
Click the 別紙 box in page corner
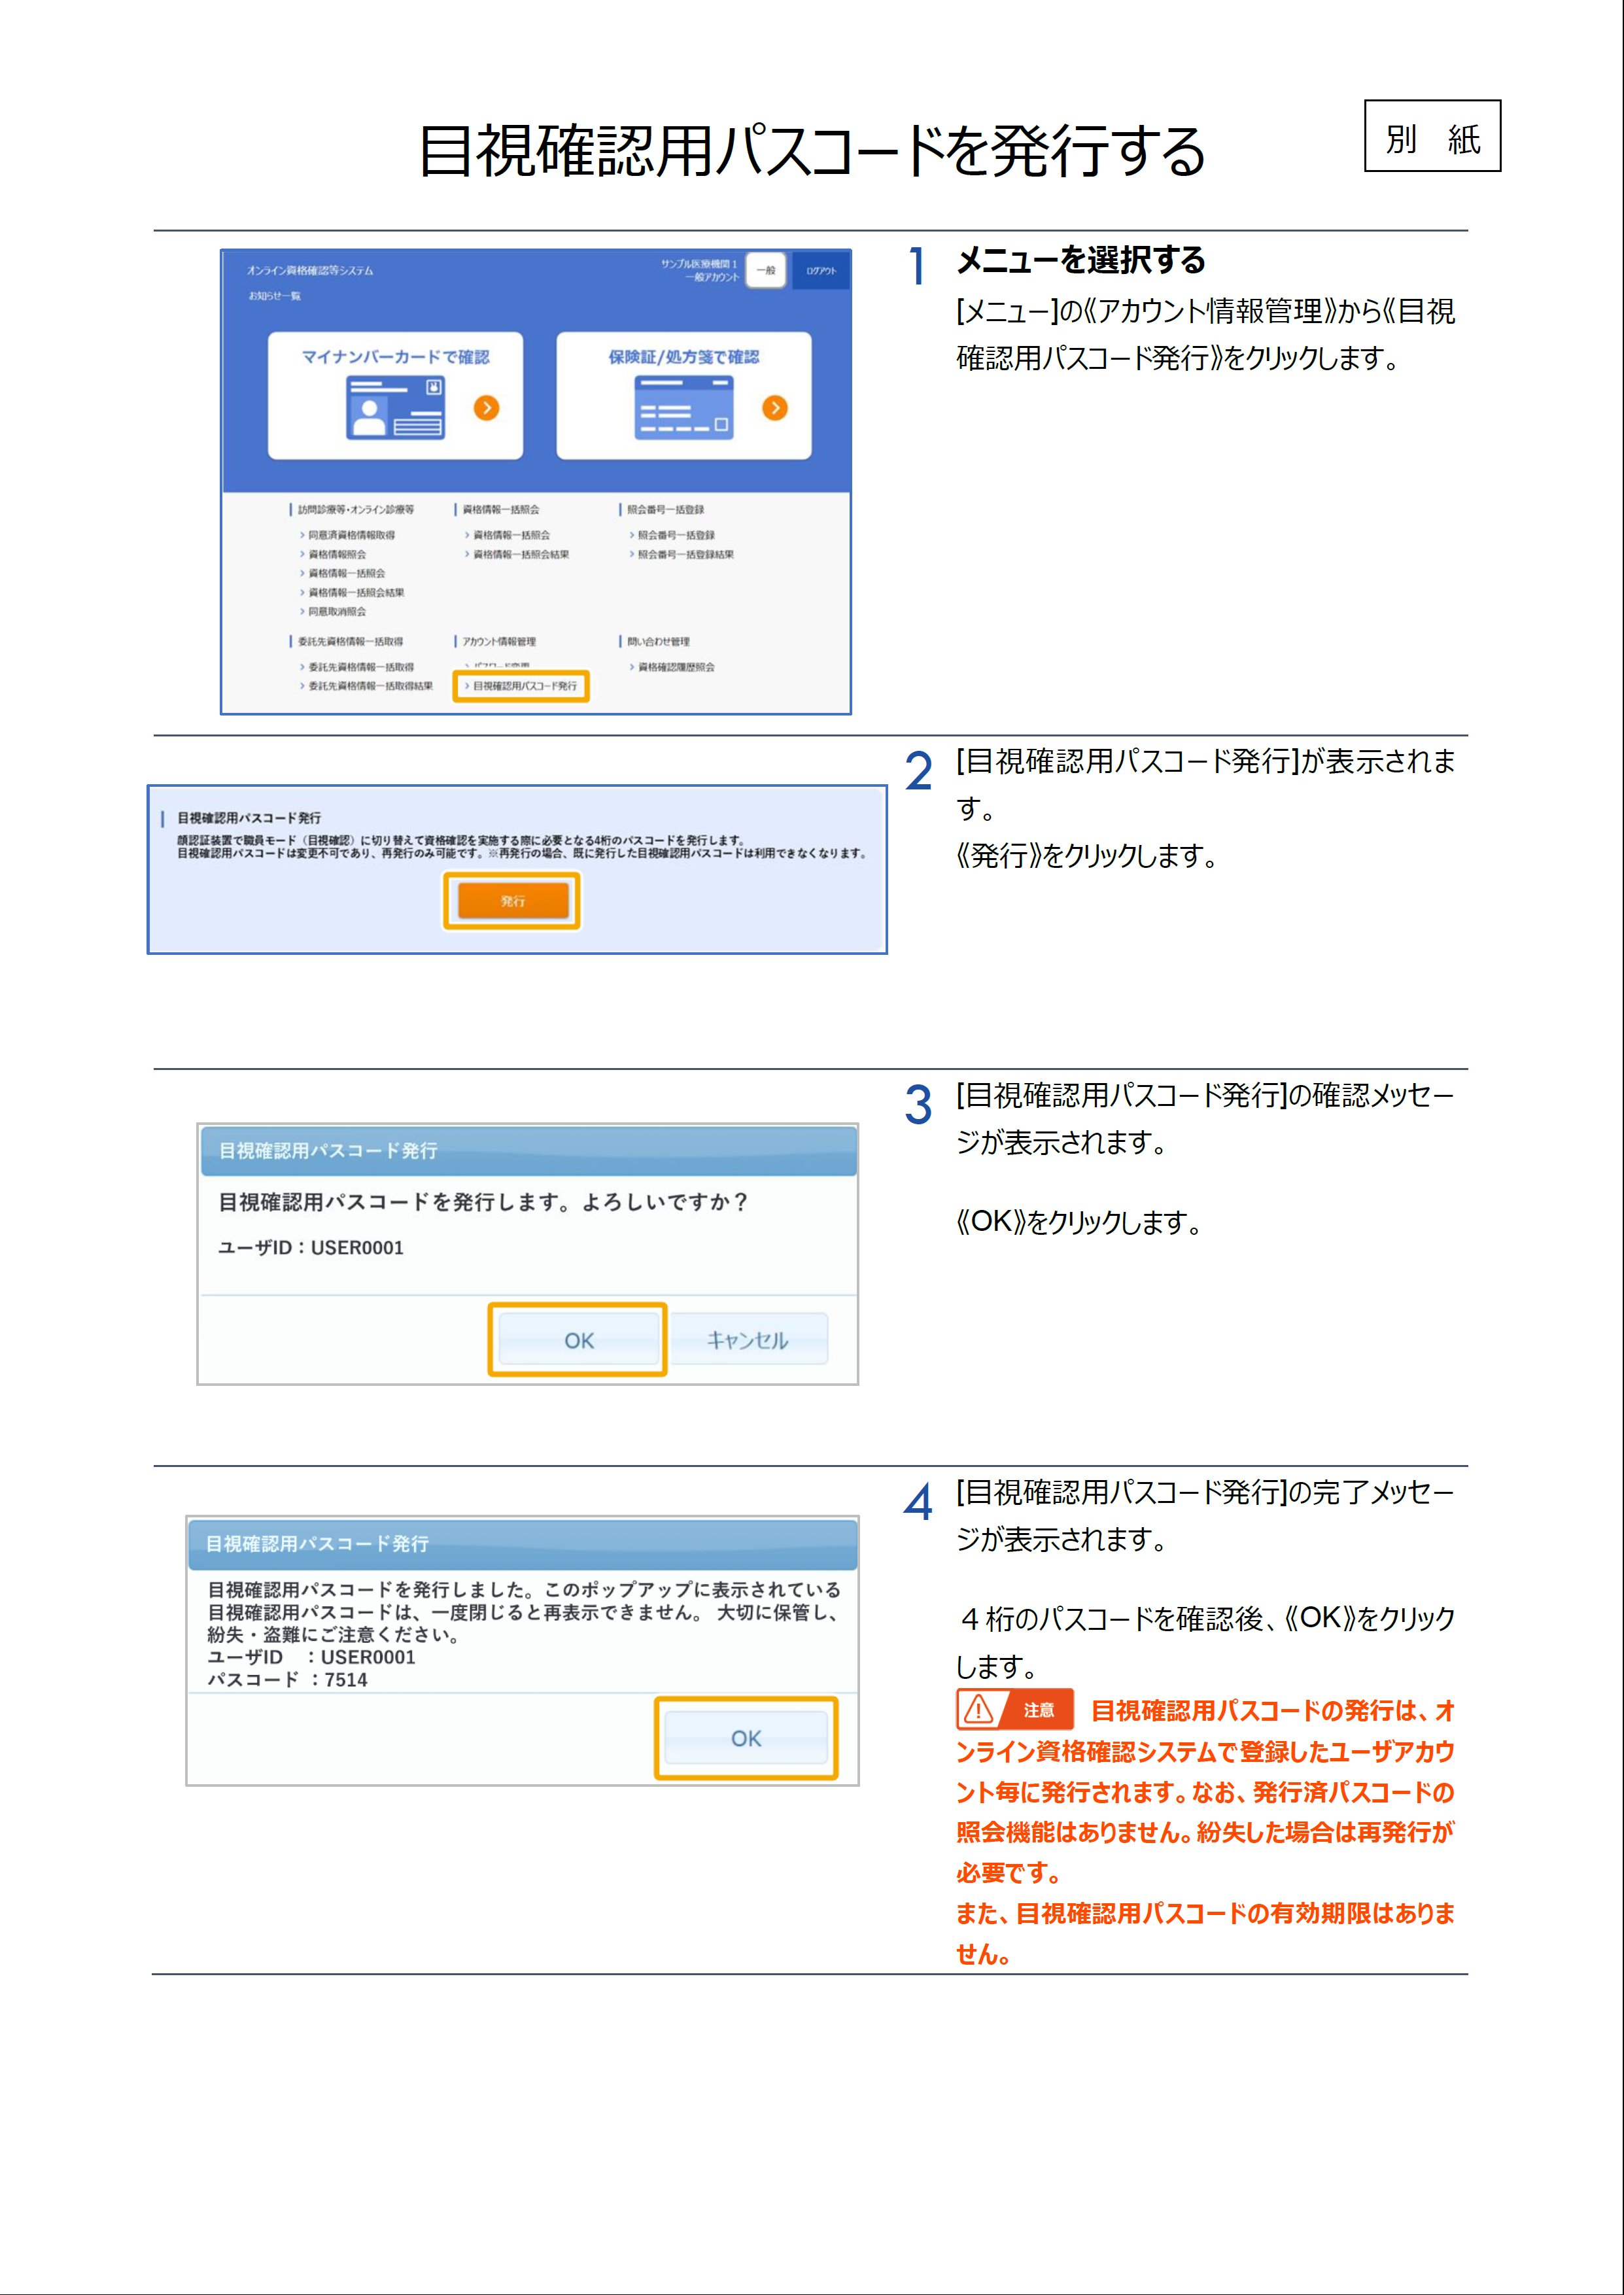click(x=1432, y=136)
